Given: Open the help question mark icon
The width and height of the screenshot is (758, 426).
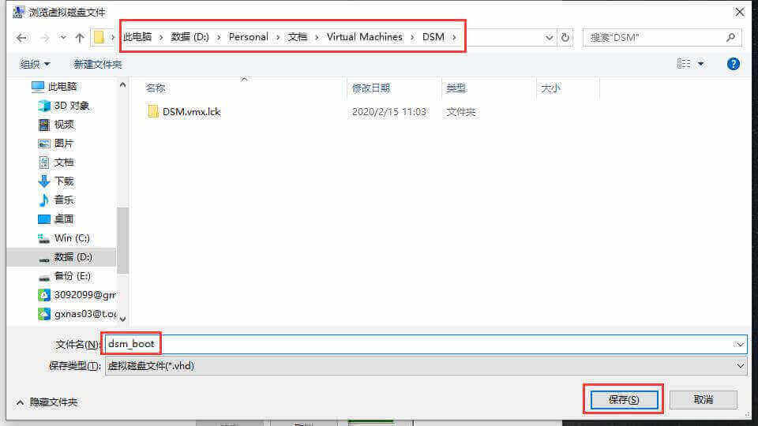Looking at the screenshot, I should point(733,64).
